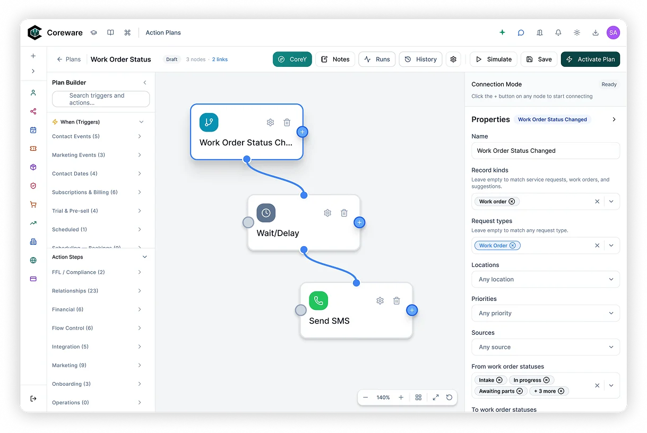Open the CoreY assistant
Screen dimensions: 647x433
(x=292, y=59)
